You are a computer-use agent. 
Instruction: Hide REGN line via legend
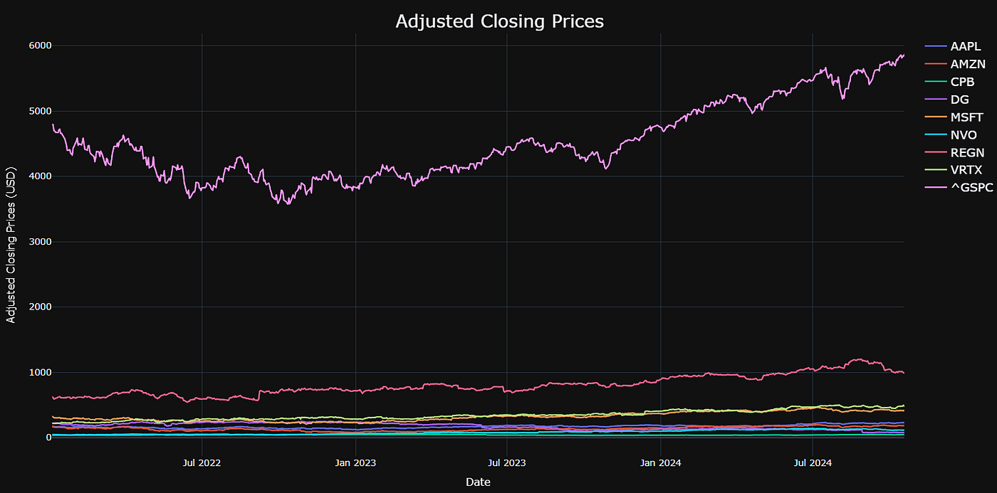(x=954, y=152)
